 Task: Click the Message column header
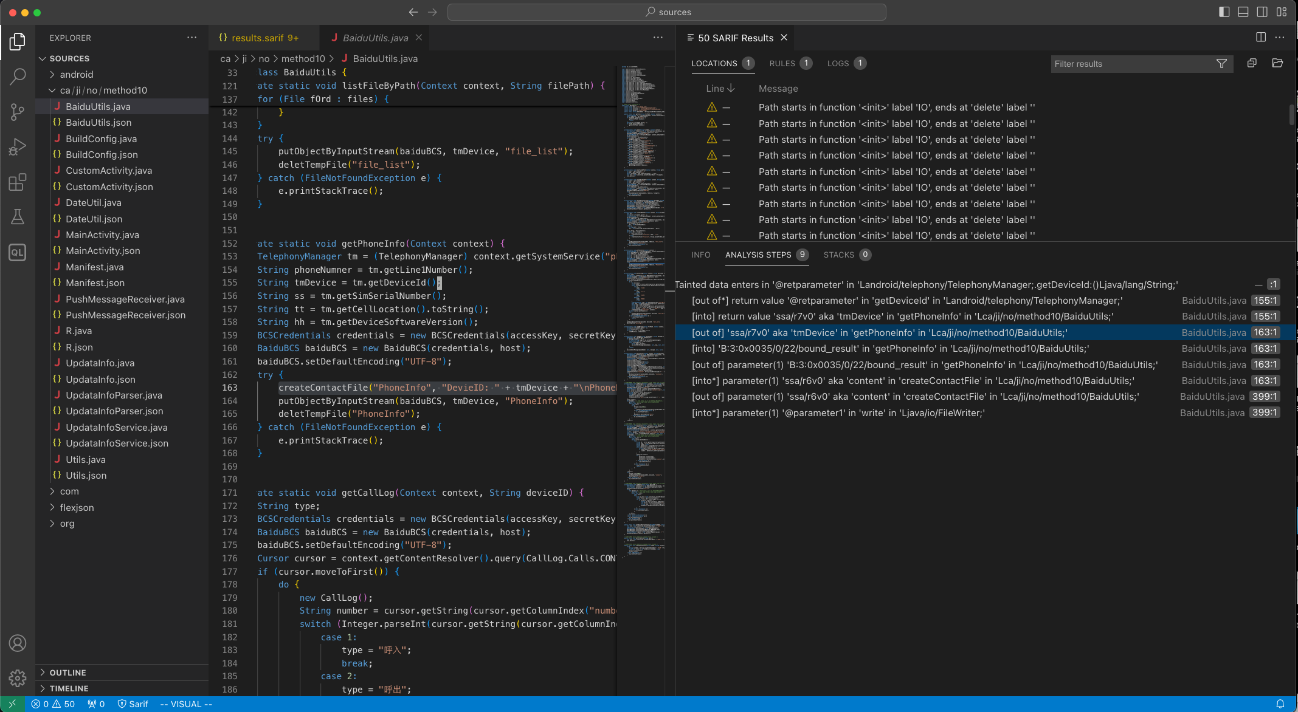pos(778,88)
